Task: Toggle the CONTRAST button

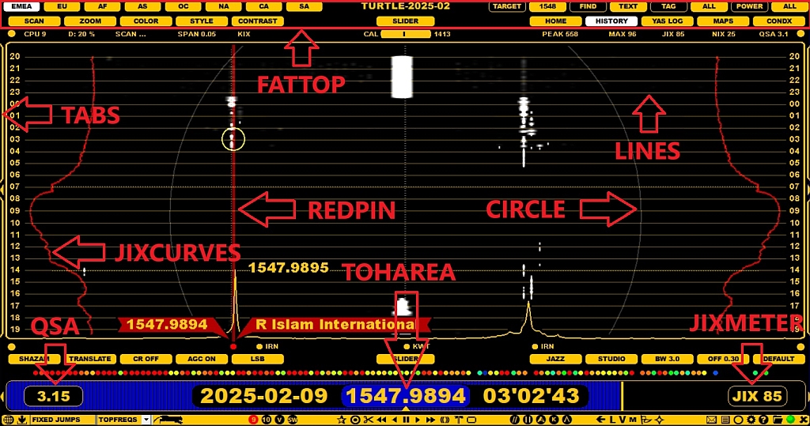Action: (257, 21)
